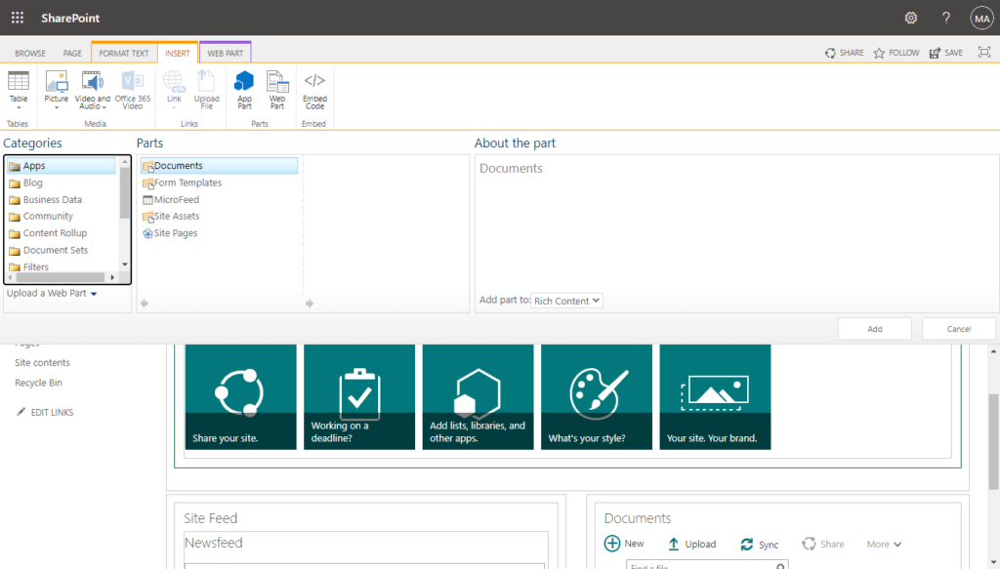Toggle the focus on content icon
Viewport: 1000px width, 569px height.
tap(984, 53)
